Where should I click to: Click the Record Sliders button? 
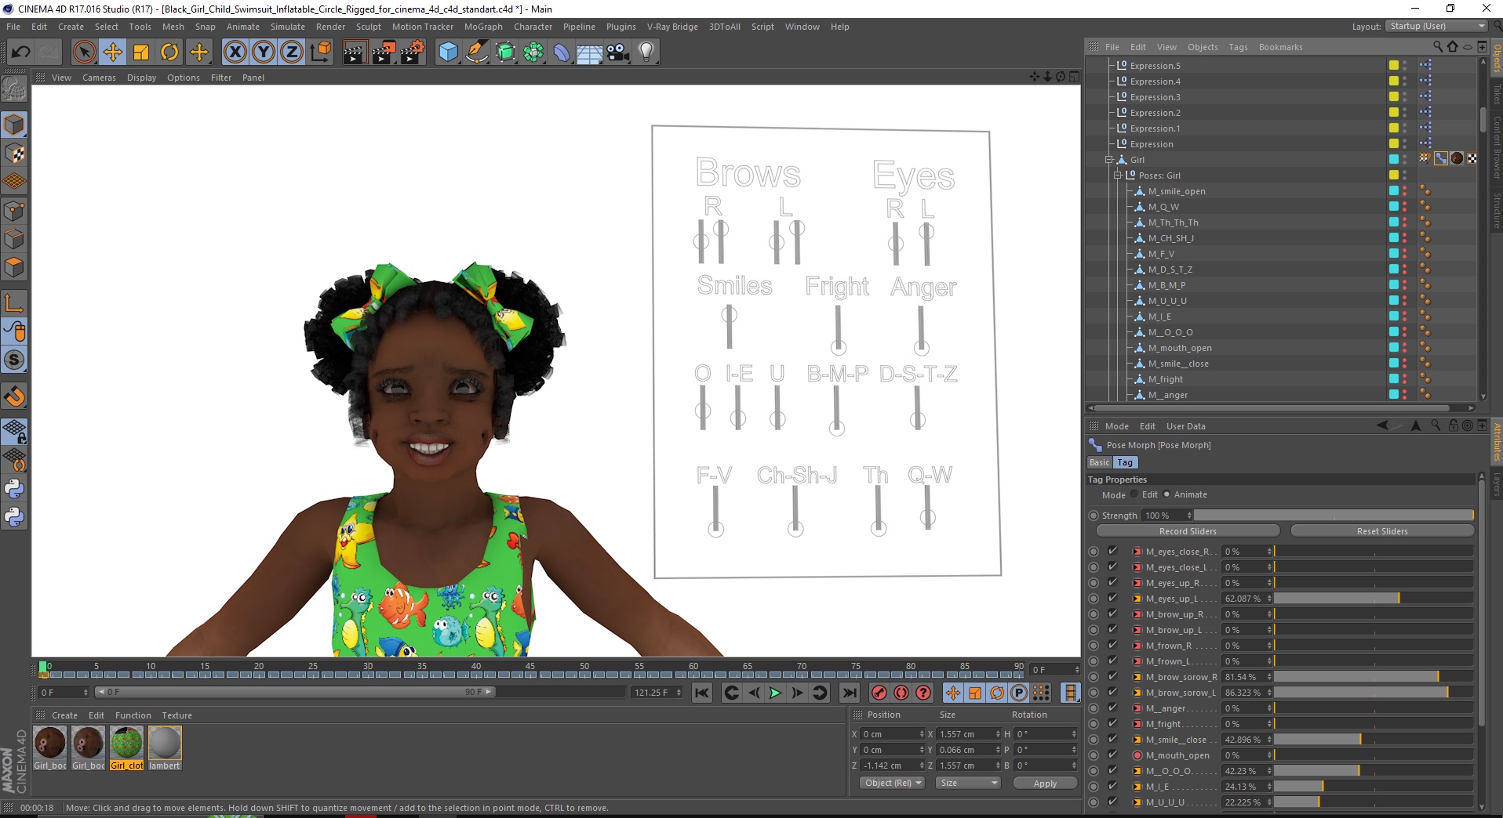(1188, 531)
